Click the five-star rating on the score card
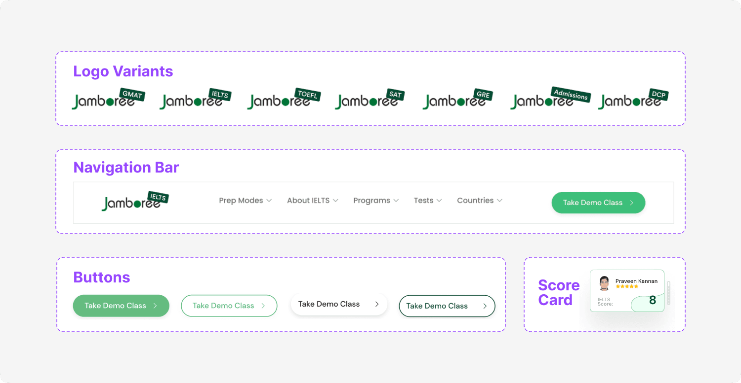This screenshot has height=383, width=741. coord(627,286)
